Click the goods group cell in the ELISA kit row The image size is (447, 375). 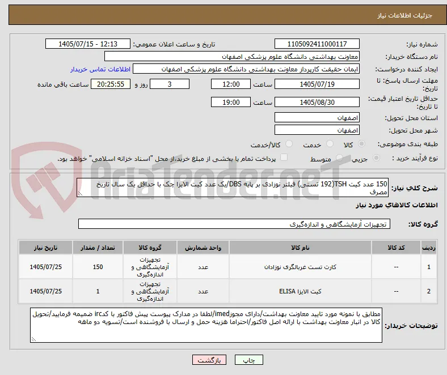point(150,291)
